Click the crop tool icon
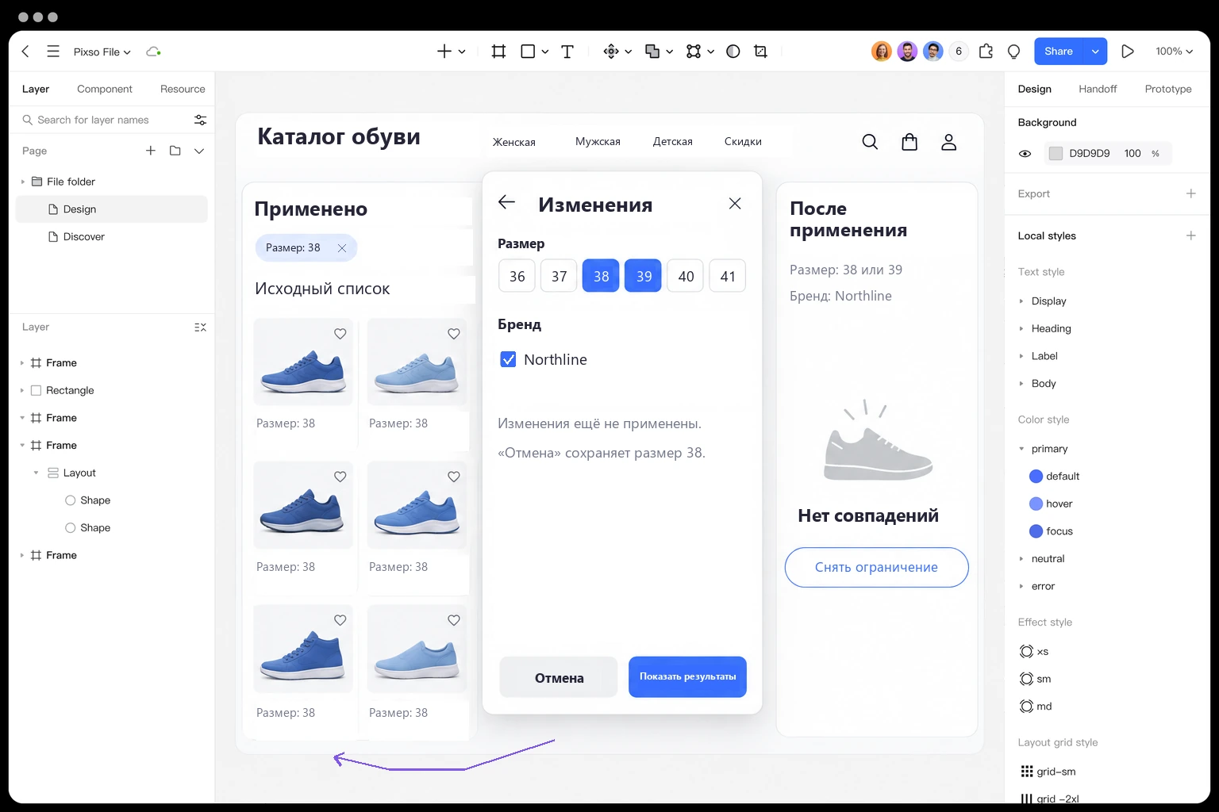Viewport: 1219px width, 812px height. click(760, 52)
